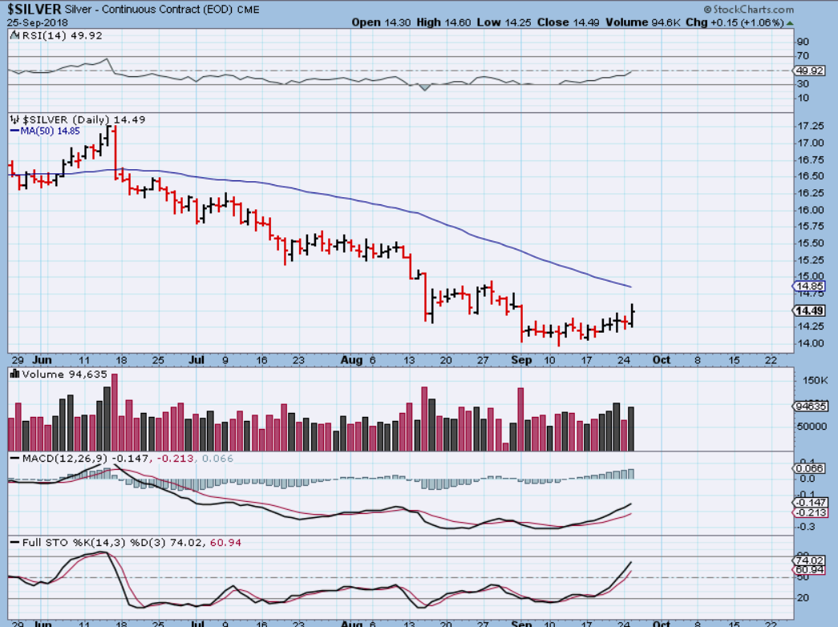This screenshot has width=838, height=627.
Task: Click the 'MA(50) 14.85' legend label
Action: 51,131
